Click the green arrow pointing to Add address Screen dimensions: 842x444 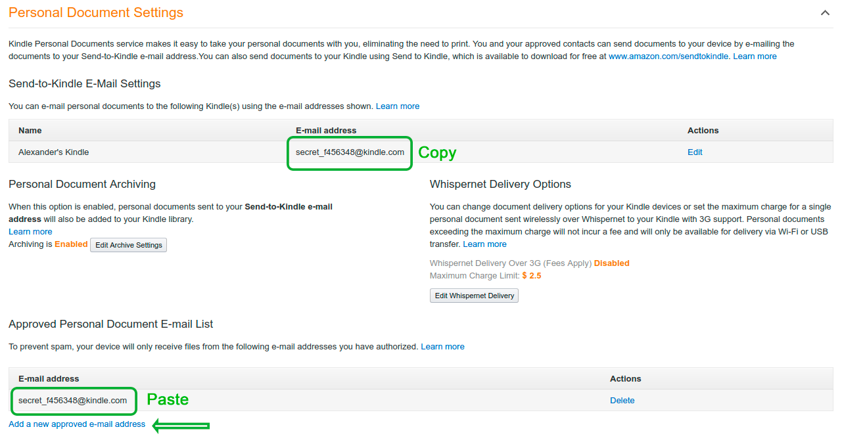tap(181, 426)
